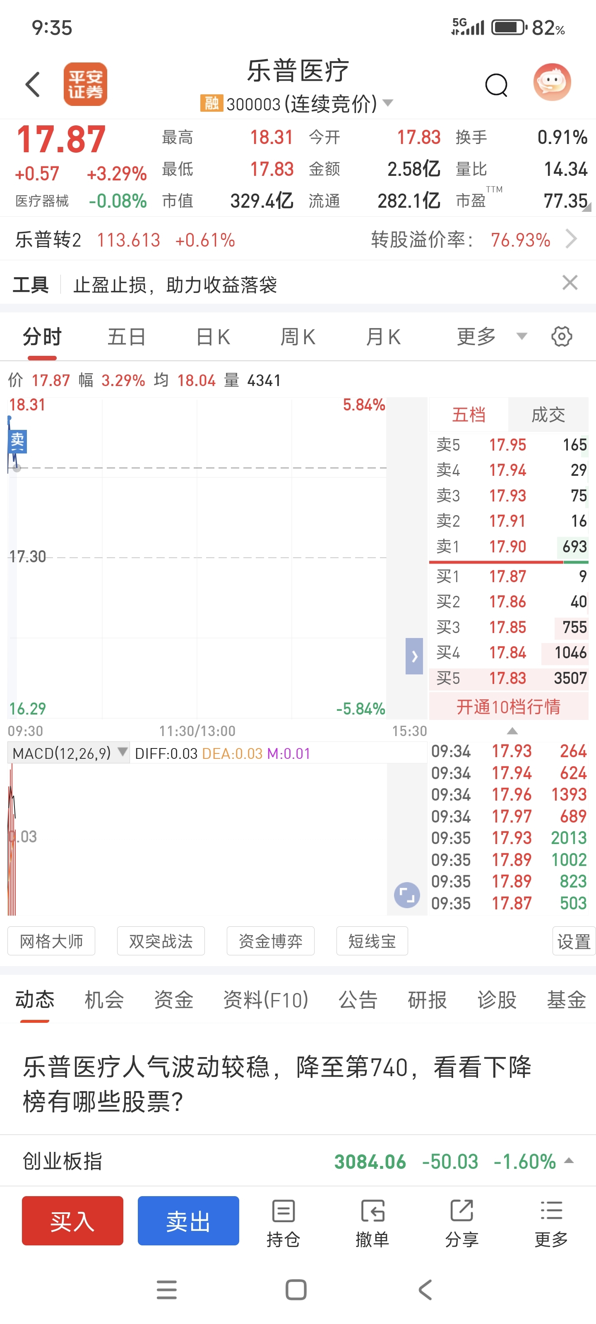Tap the 卖2 17.91 order row
Image resolution: width=596 pixels, height=1324 pixels.
(x=509, y=521)
